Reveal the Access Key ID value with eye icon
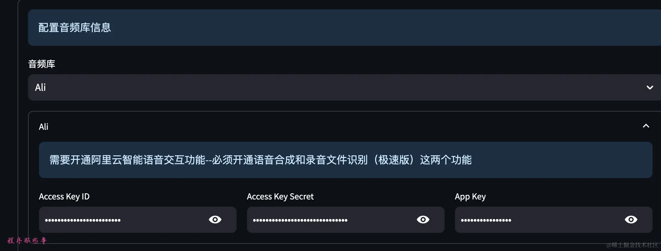661x251 pixels. (215, 220)
